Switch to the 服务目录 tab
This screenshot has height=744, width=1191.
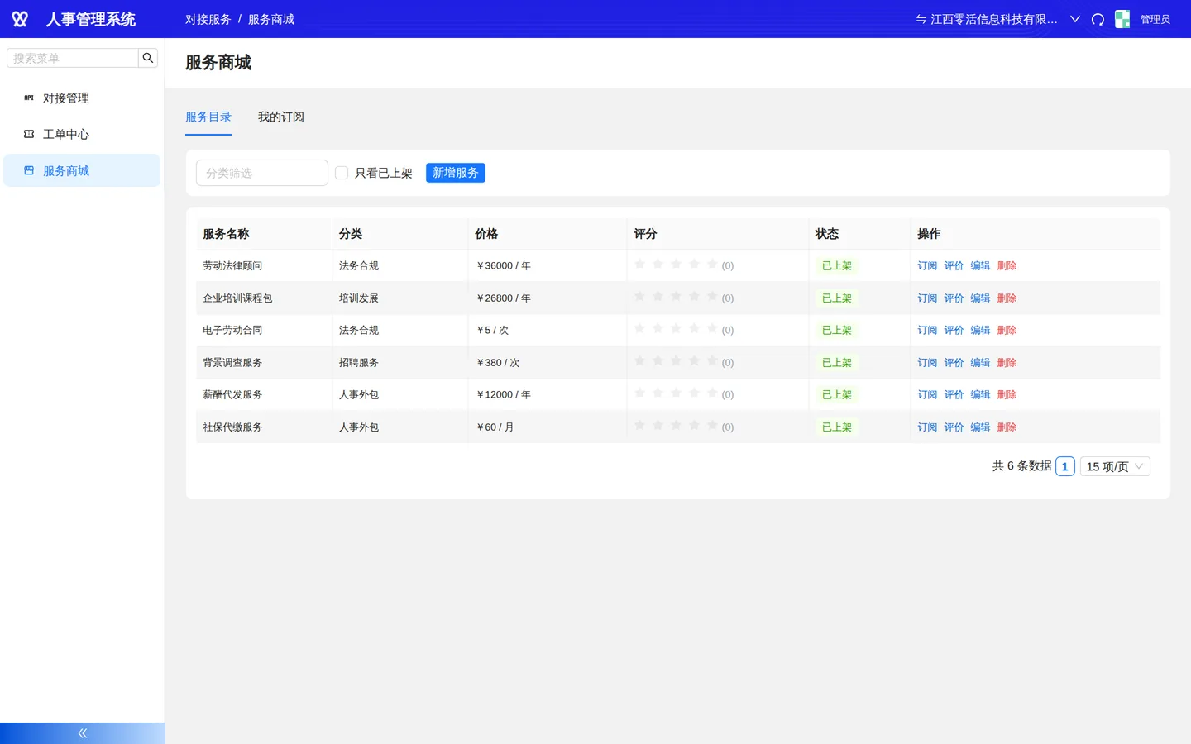208,117
